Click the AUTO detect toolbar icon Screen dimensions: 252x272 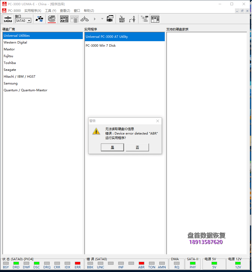[64, 19]
